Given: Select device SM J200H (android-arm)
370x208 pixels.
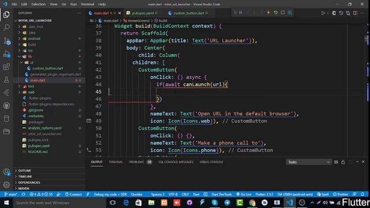Looking at the screenshot, I should (295, 194).
